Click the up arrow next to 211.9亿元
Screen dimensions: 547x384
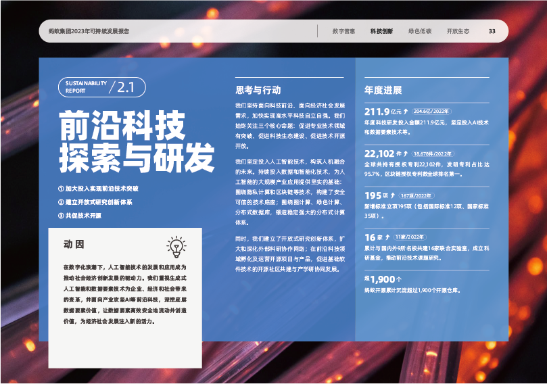click(406, 112)
